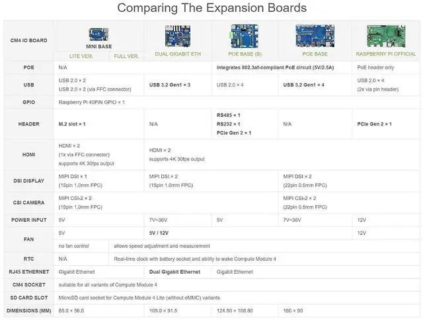Click '(1x via FFC connector)' HDMI text

pyautogui.click(x=84, y=154)
